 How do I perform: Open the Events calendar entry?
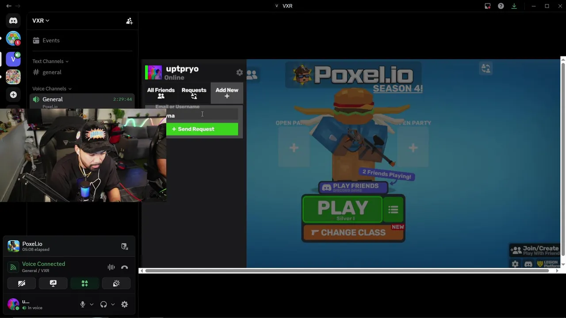(x=82, y=40)
